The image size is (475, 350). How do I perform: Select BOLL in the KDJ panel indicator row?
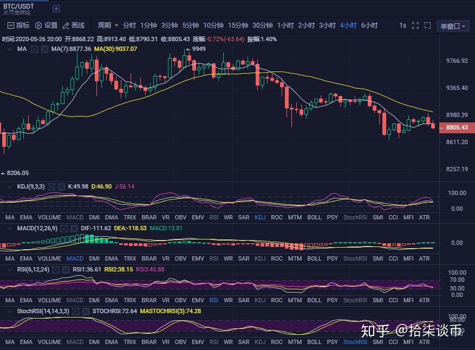click(314, 217)
